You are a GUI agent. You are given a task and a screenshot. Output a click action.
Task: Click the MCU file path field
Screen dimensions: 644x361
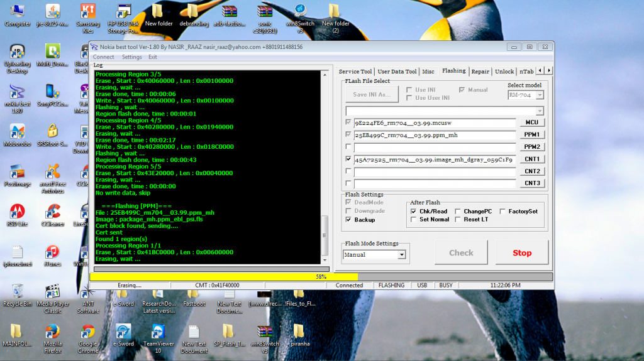(x=434, y=123)
